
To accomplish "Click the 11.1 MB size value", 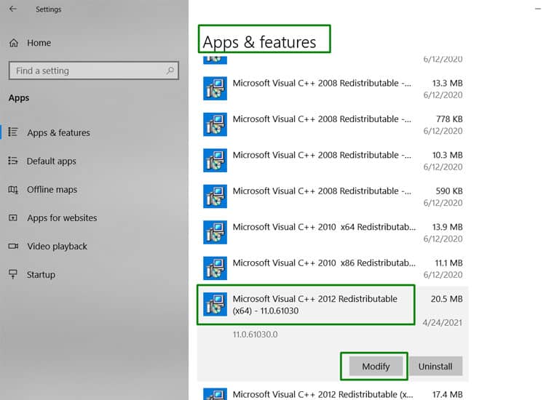I will pyautogui.click(x=448, y=263).
